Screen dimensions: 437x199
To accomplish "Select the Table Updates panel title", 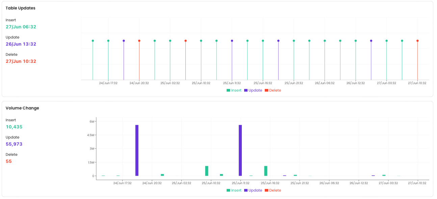I will (x=20, y=8).
